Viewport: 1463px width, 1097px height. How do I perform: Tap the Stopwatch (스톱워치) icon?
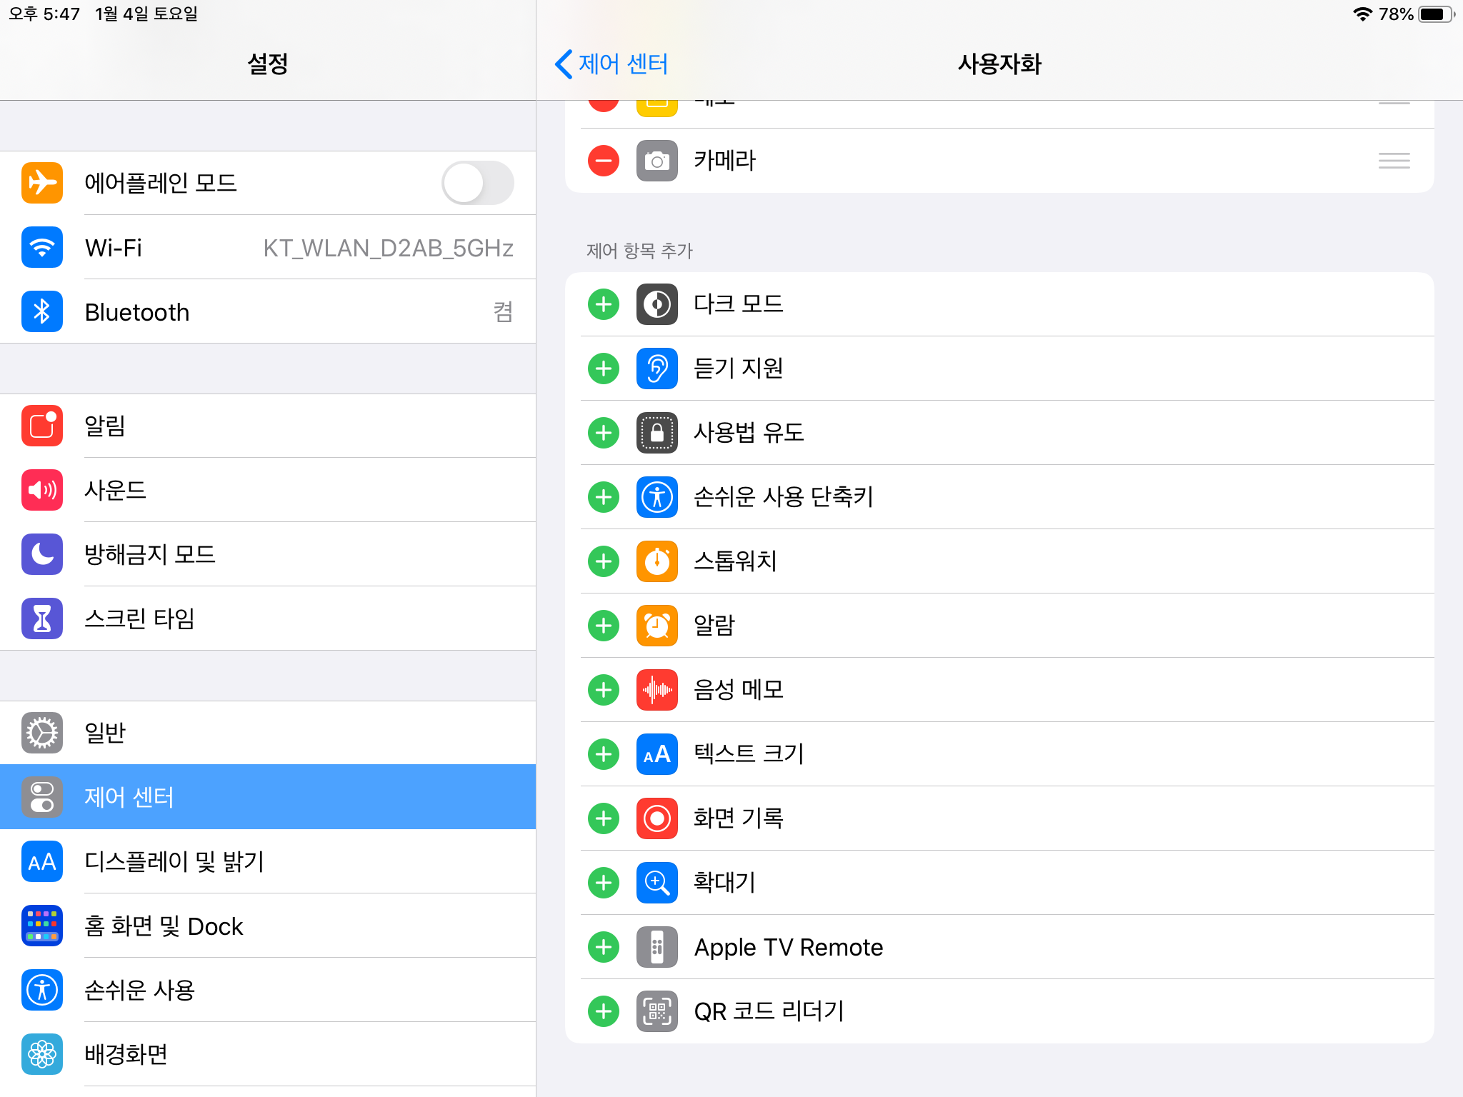point(656,561)
